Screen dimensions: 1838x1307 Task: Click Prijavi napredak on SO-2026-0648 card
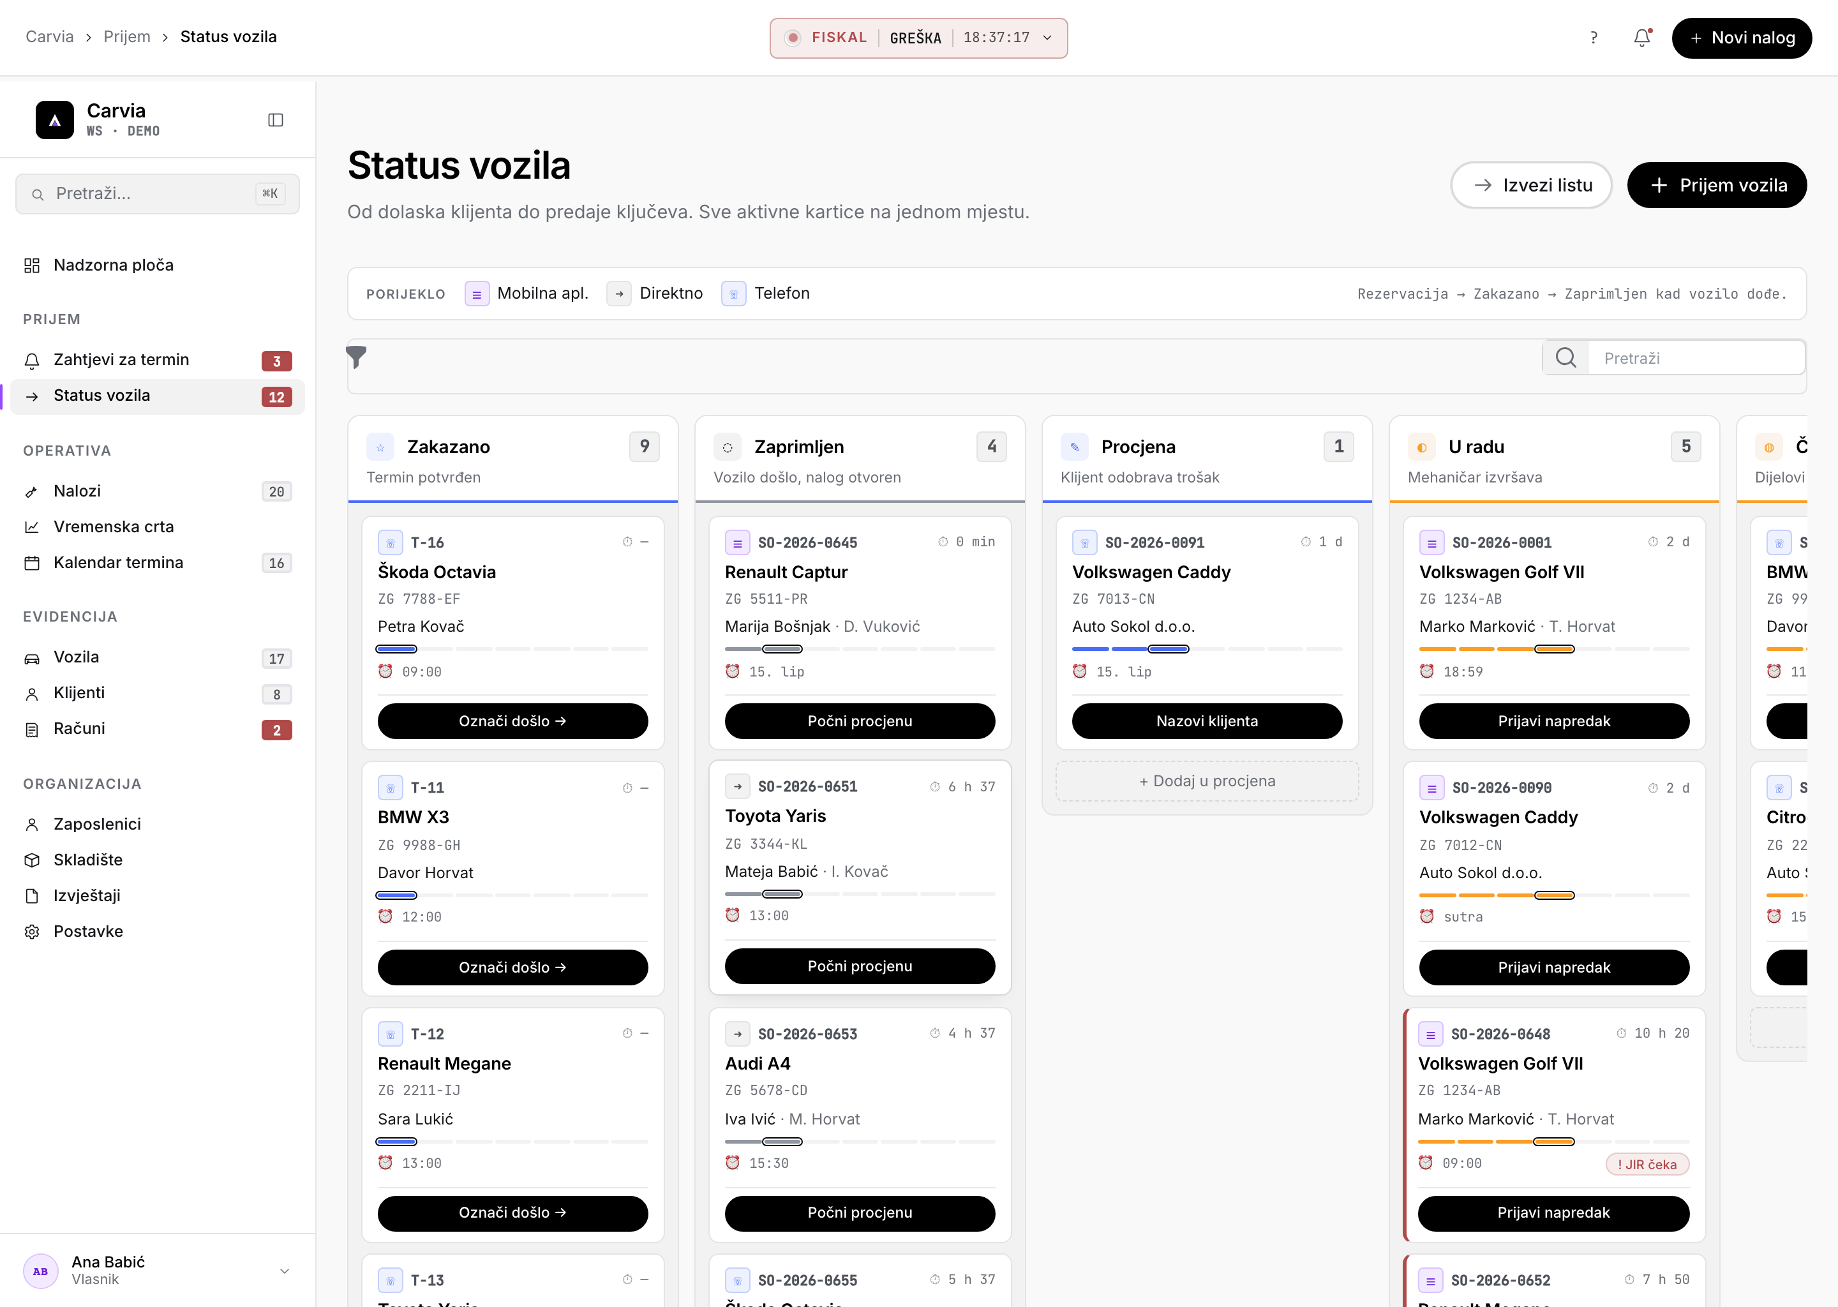1553,1213
